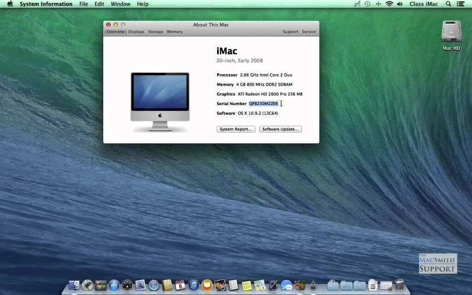Click the highlighted serial number QP8230M2ZE6
The image size is (472, 295).
tap(263, 104)
